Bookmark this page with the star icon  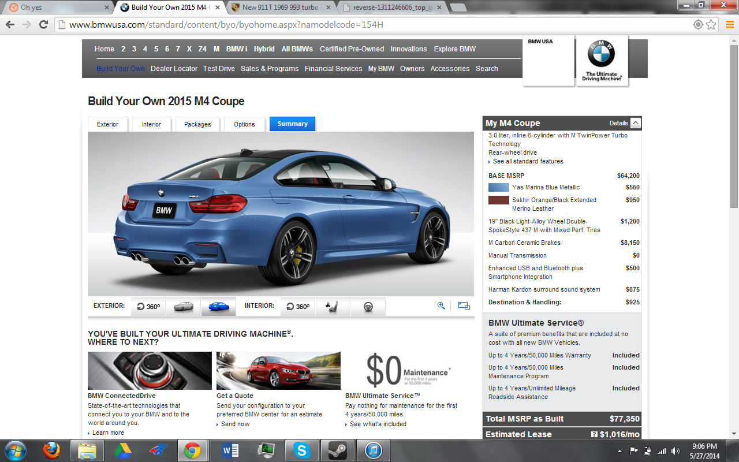click(x=711, y=25)
